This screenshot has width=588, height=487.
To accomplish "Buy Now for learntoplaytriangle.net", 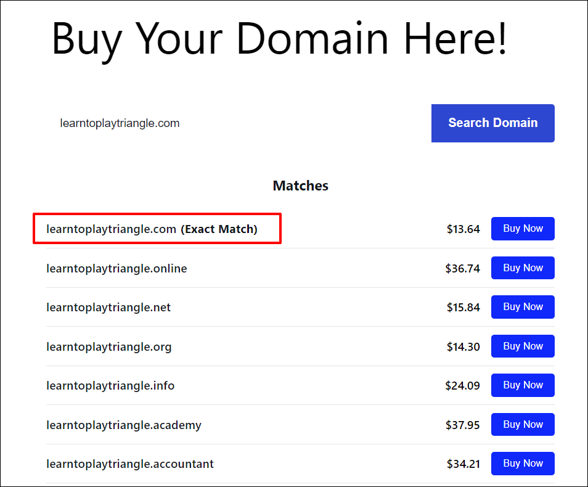I will [x=522, y=306].
